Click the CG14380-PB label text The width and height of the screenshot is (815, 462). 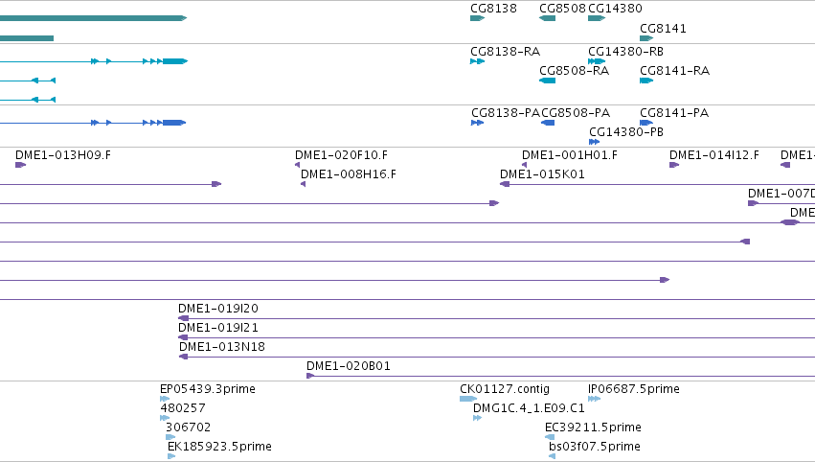(x=626, y=132)
